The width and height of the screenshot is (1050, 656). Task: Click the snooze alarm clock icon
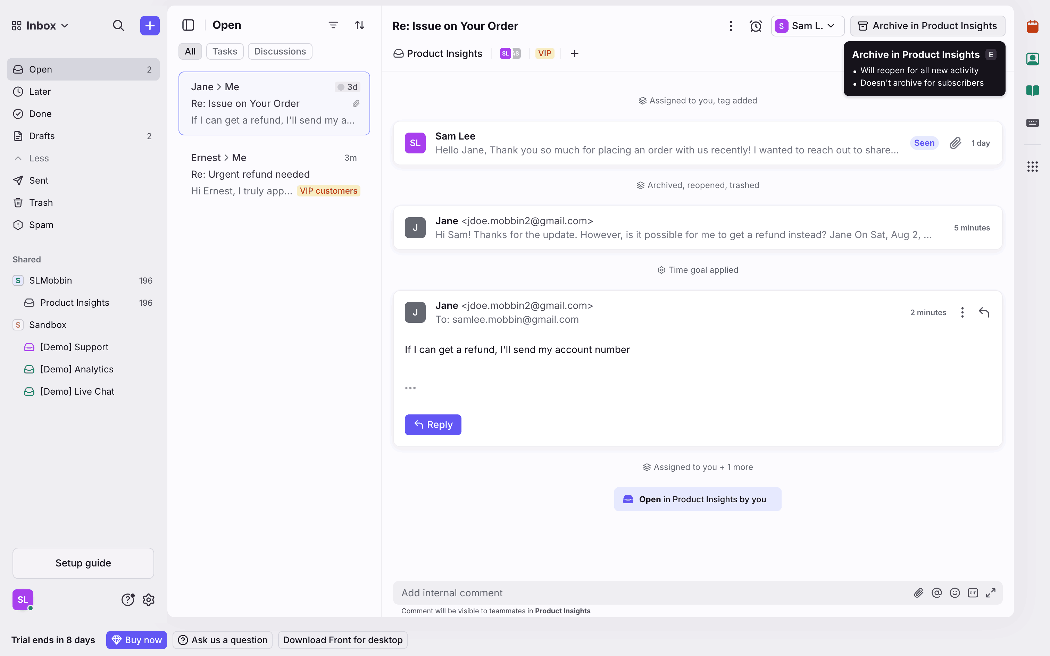pyautogui.click(x=756, y=26)
